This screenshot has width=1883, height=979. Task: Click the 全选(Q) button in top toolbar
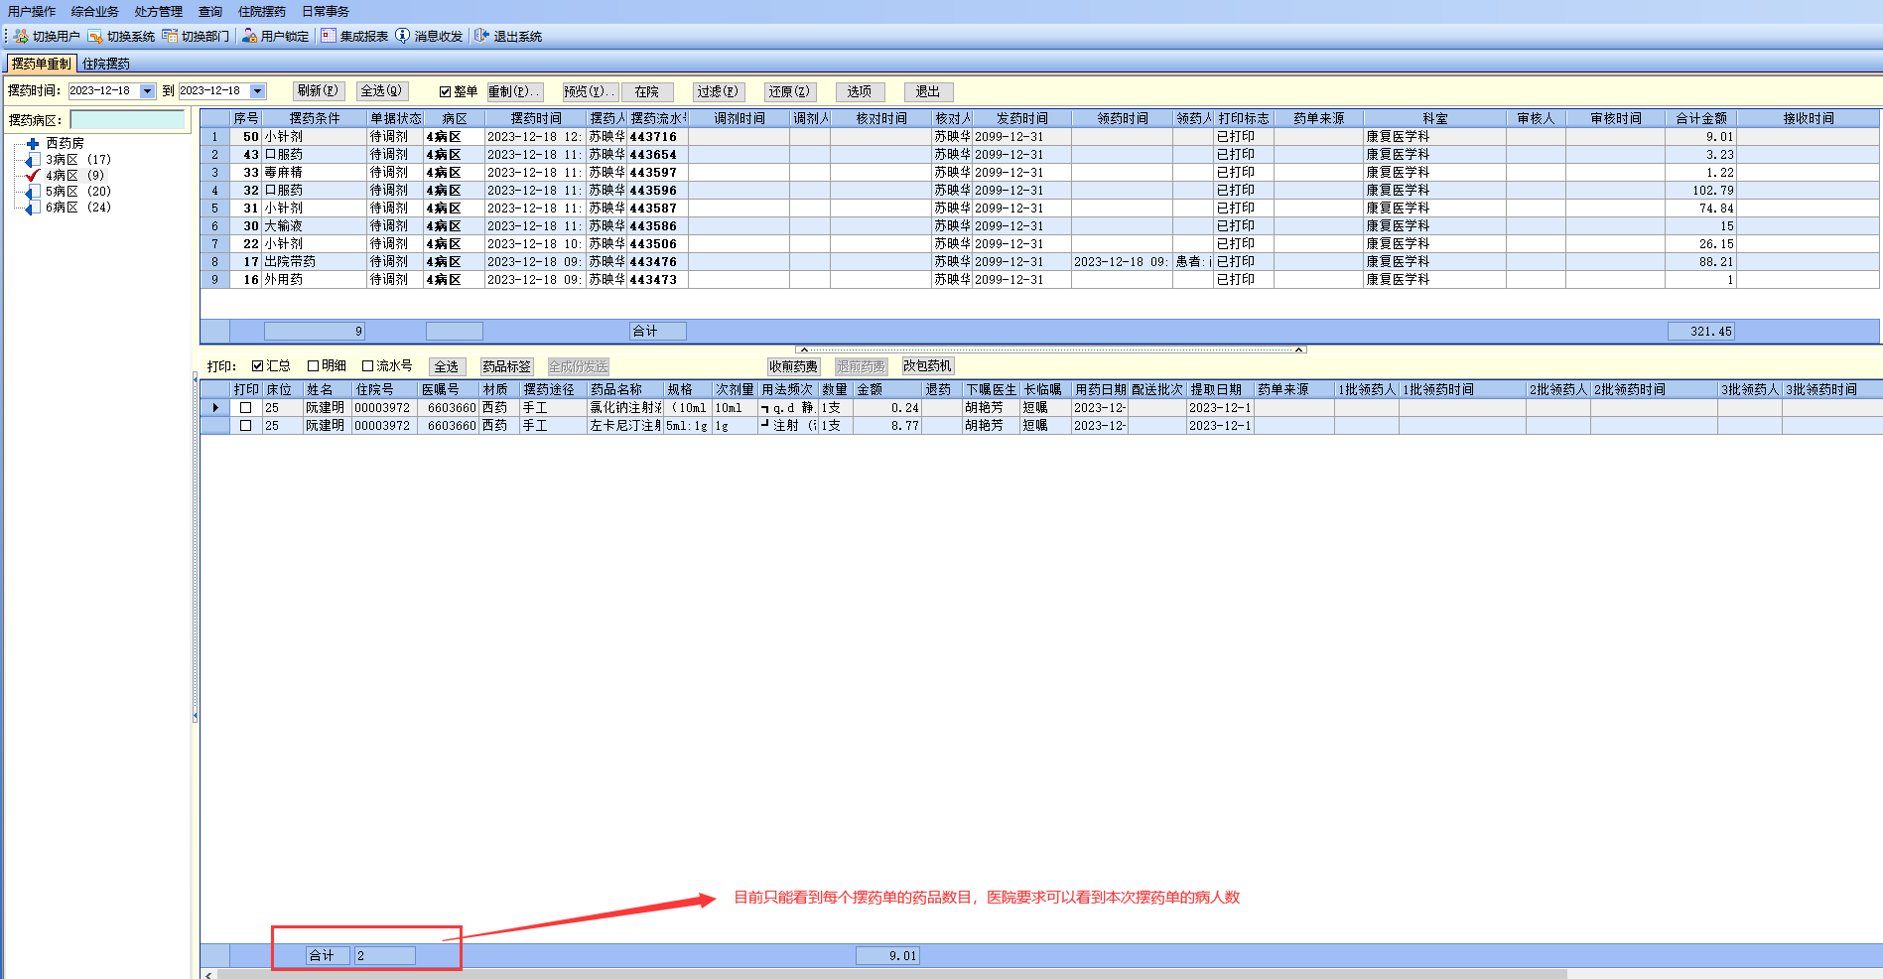pos(382,91)
